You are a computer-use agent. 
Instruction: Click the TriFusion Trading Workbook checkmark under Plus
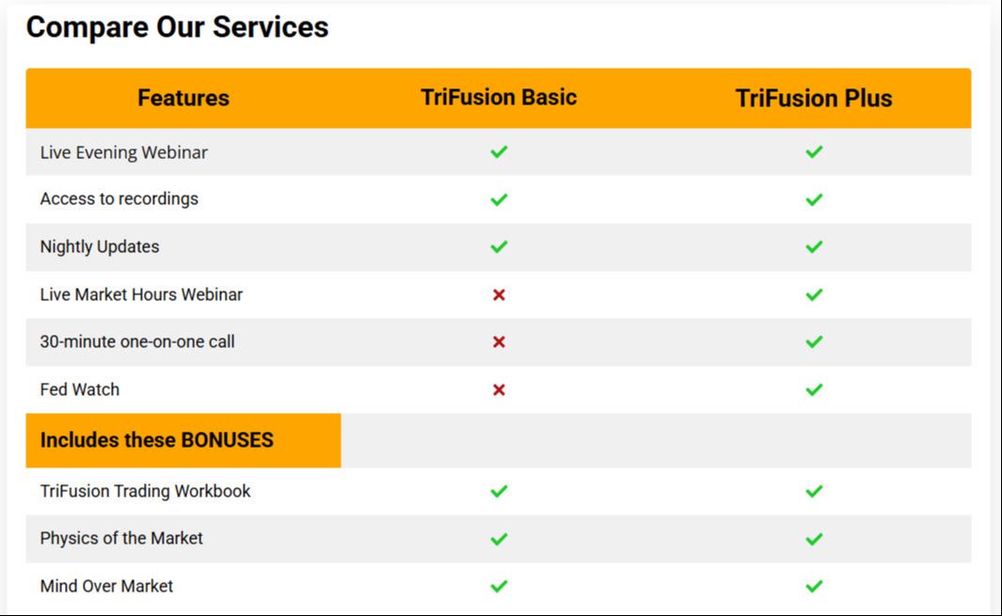814,492
